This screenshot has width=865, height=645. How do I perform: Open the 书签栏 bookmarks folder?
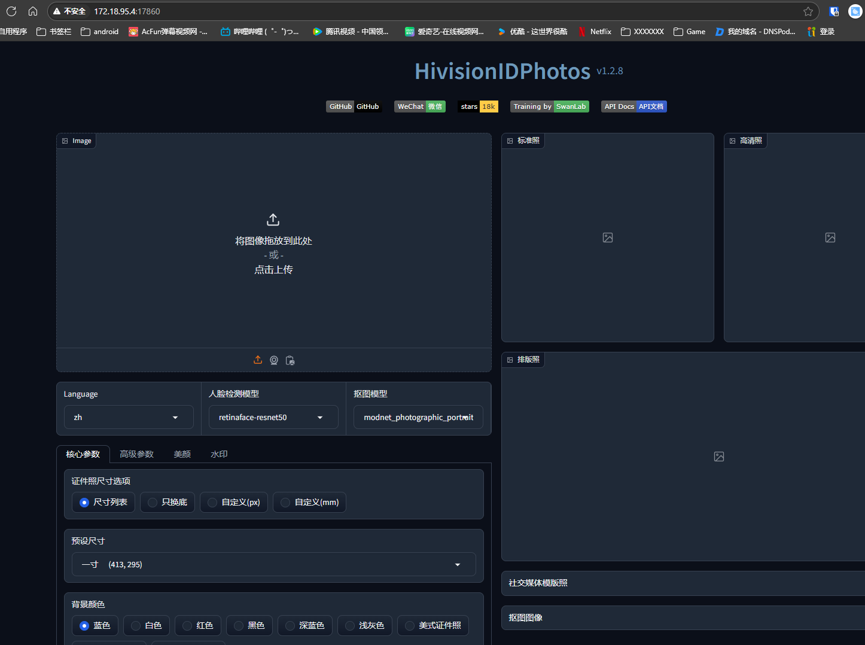pyautogui.click(x=54, y=32)
